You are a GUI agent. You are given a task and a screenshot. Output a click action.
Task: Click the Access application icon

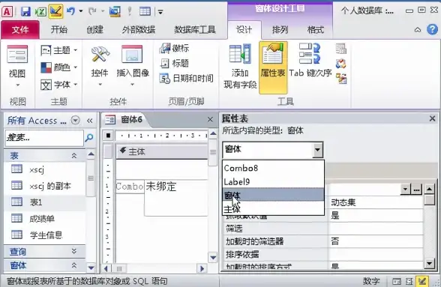(x=7, y=11)
